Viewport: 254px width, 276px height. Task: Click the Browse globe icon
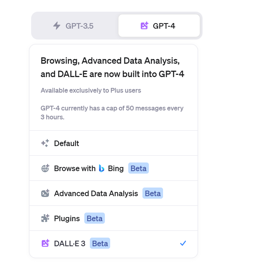click(x=45, y=168)
